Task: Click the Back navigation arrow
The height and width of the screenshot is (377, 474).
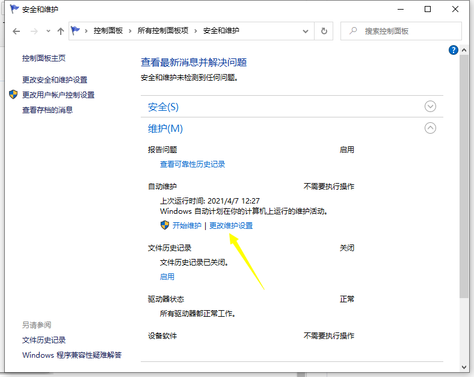Action: pos(16,31)
